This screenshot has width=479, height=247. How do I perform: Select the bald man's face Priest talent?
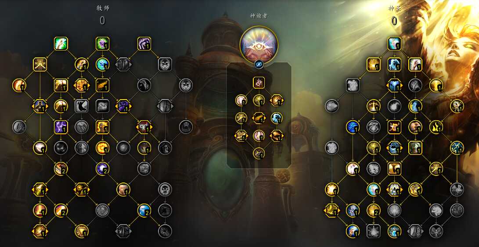click(123, 190)
